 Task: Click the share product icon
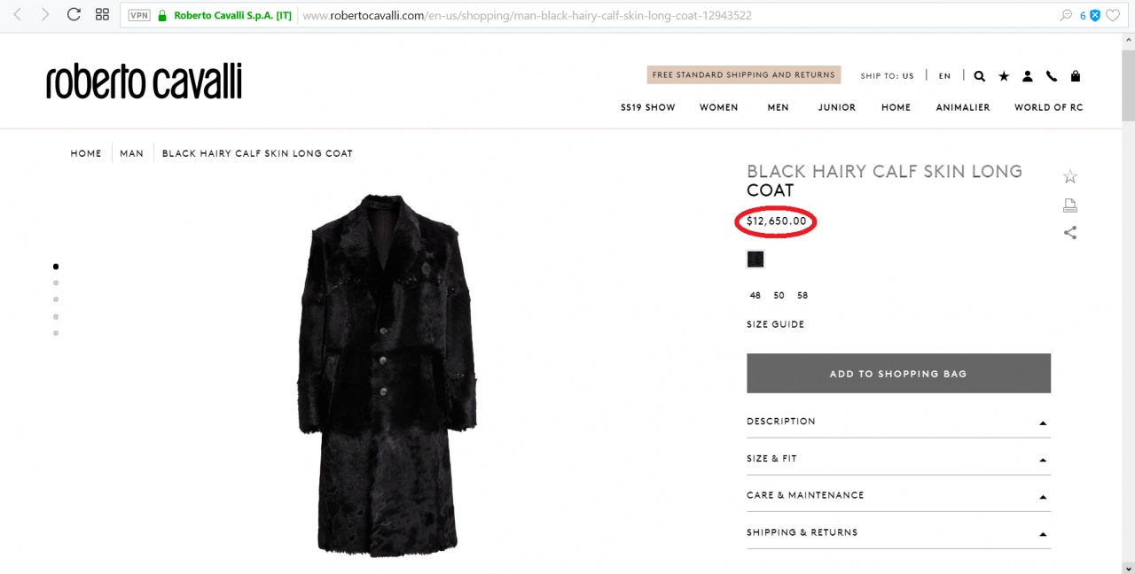pos(1070,233)
